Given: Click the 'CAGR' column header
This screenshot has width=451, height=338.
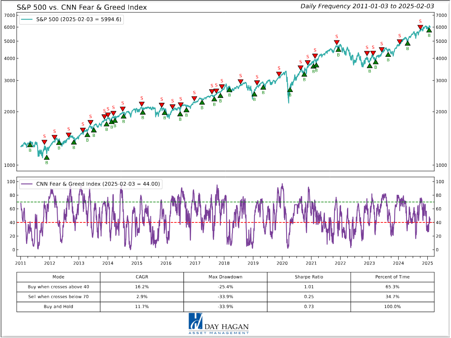Looking at the screenshot, I should click(142, 277).
